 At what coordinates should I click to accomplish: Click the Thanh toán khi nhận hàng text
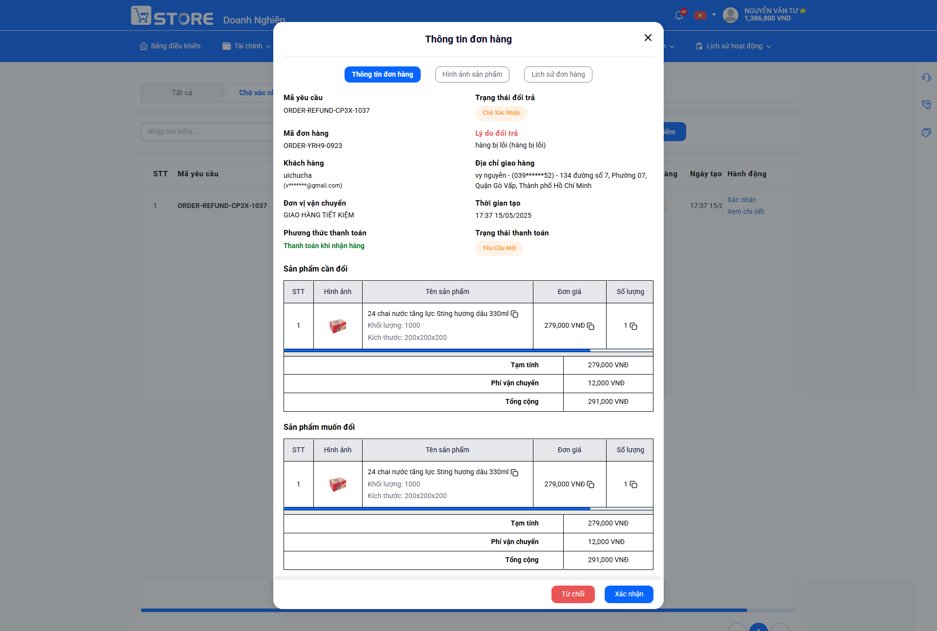pos(324,246)
